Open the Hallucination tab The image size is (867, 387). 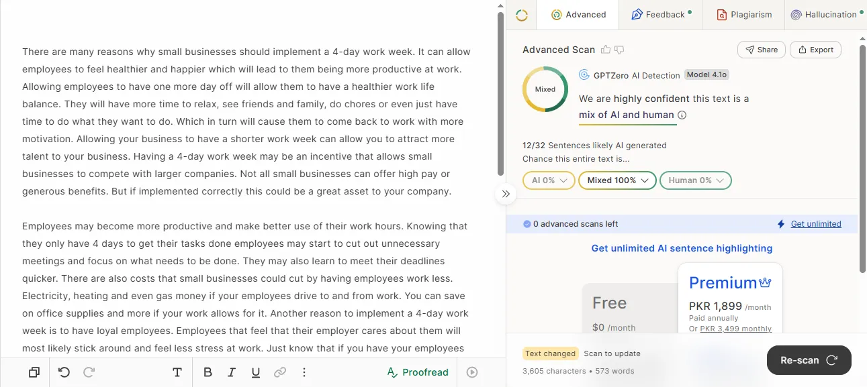[x=826, y=15]
